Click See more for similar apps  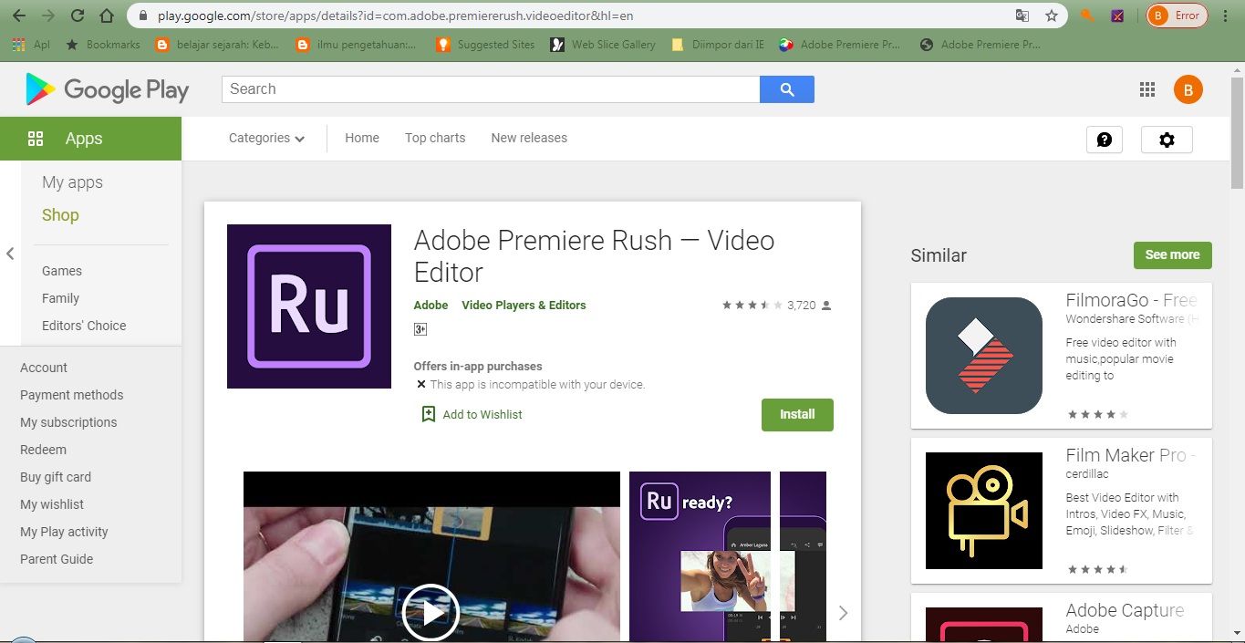pos(1172,255)
